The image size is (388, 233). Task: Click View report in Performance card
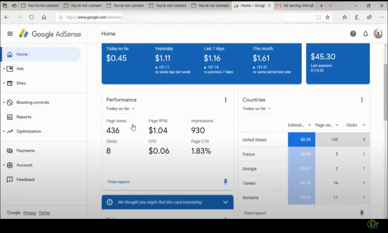pos(118,182)
